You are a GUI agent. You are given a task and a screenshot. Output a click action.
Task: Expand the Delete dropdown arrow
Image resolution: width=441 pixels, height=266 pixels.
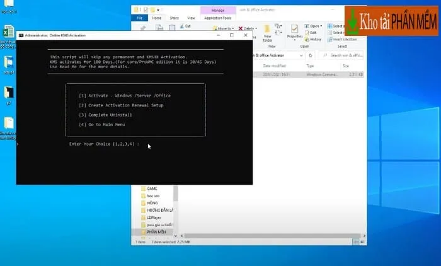coord(256,28)
